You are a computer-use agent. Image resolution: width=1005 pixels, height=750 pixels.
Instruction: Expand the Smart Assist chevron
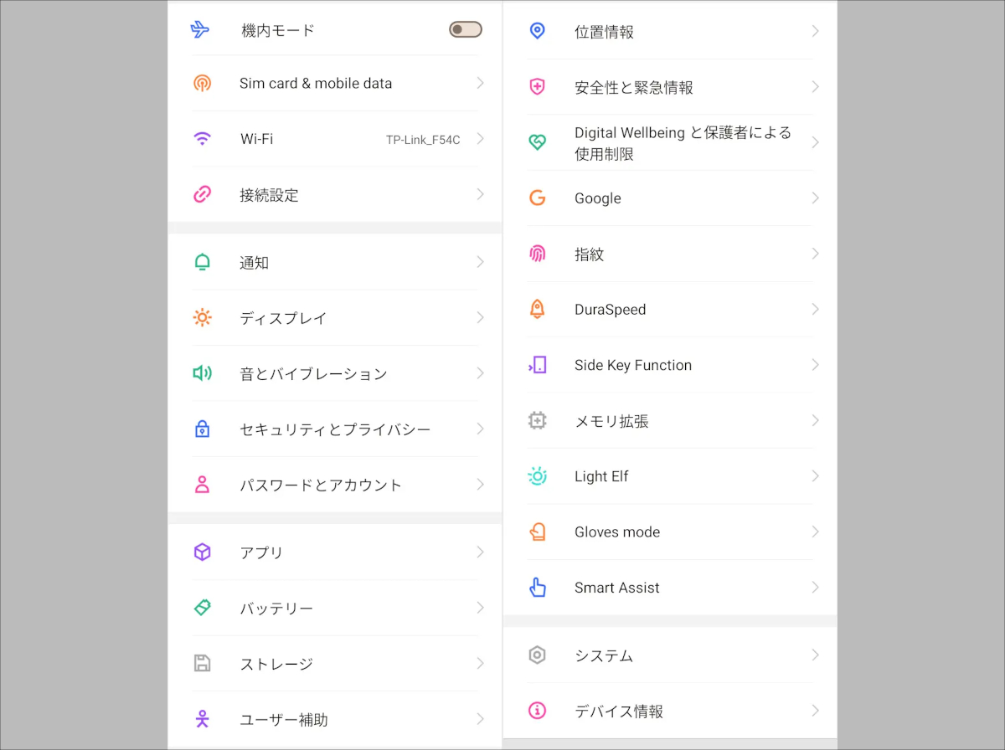click(x=814, y=587)
